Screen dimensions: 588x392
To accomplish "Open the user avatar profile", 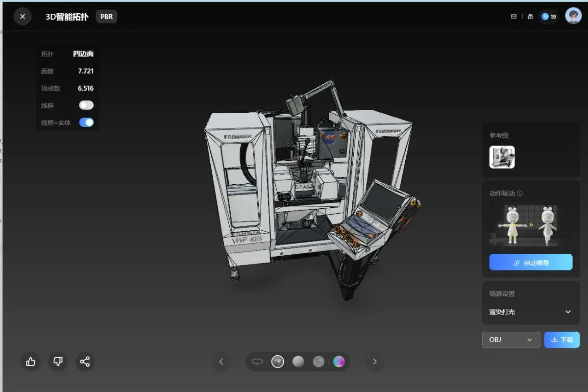I will point(573,16).
